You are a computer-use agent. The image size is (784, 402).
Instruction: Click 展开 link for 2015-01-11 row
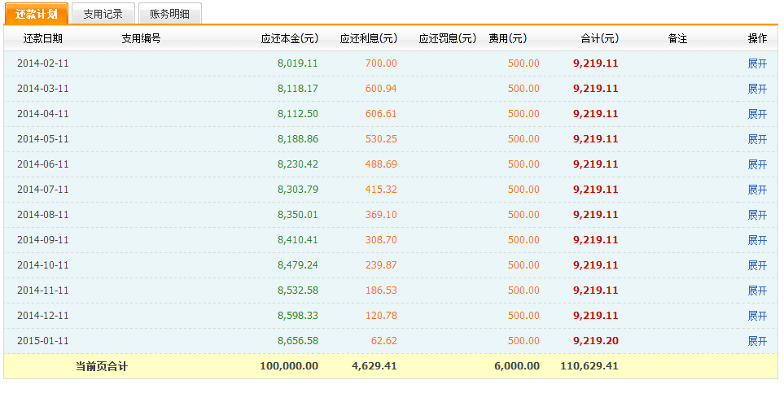click(x=757, y=341)
